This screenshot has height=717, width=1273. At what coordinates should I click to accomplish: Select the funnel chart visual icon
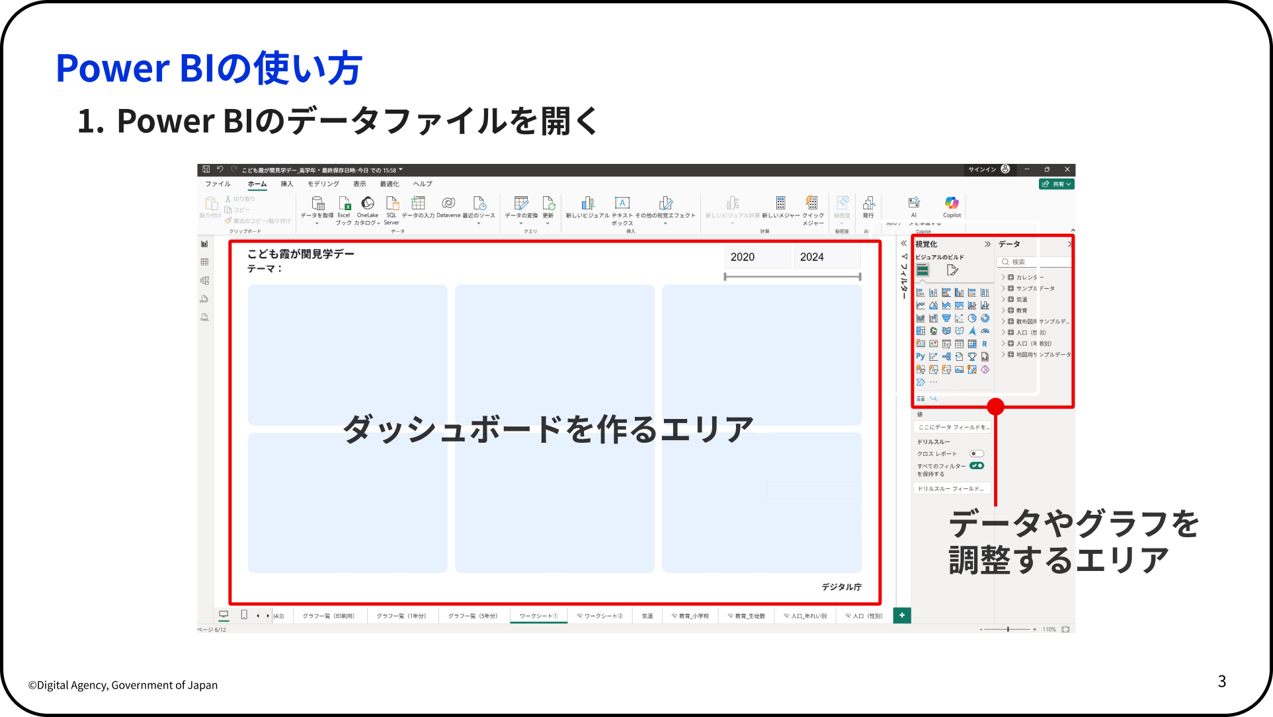946,318
